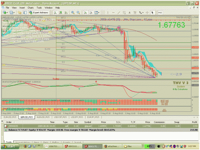This screenshot has width=200, height=150.
Task: Toggle Expert Advisors button
Action: 38,12
